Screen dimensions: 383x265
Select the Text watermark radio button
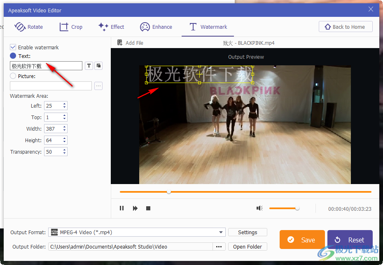point(13,56)
